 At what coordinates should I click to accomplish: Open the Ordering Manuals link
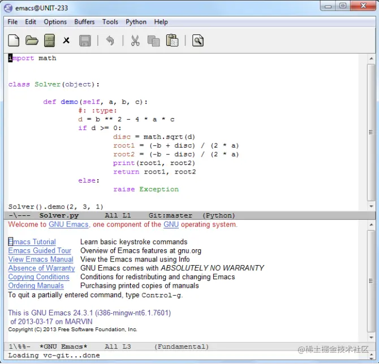[x=36, y=285]
